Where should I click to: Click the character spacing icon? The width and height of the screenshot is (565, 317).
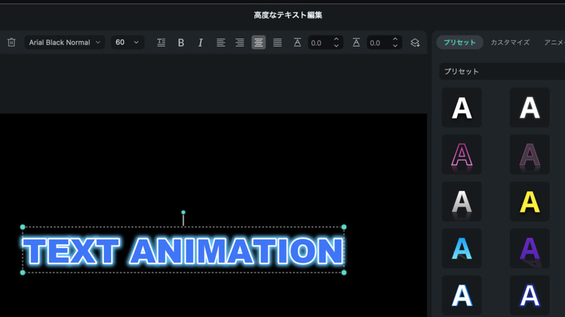tap(297, 42)
